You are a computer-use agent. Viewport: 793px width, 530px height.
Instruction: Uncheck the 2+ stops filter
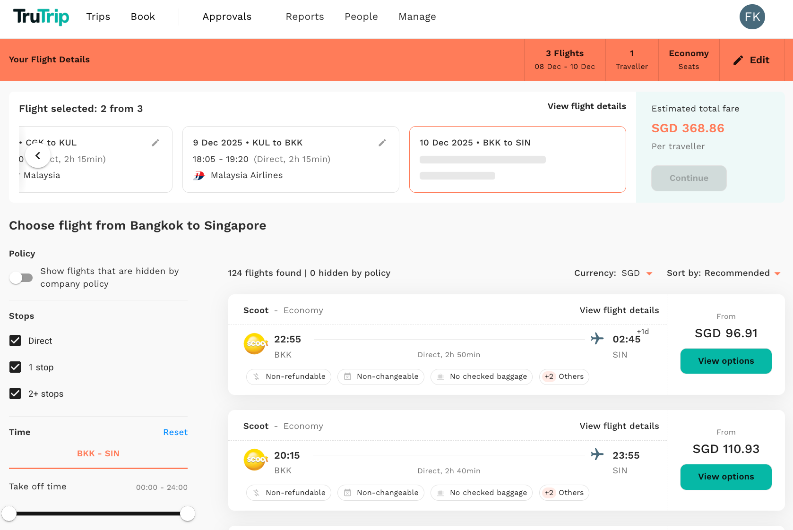pyautogui.click(x=15, y=393)
